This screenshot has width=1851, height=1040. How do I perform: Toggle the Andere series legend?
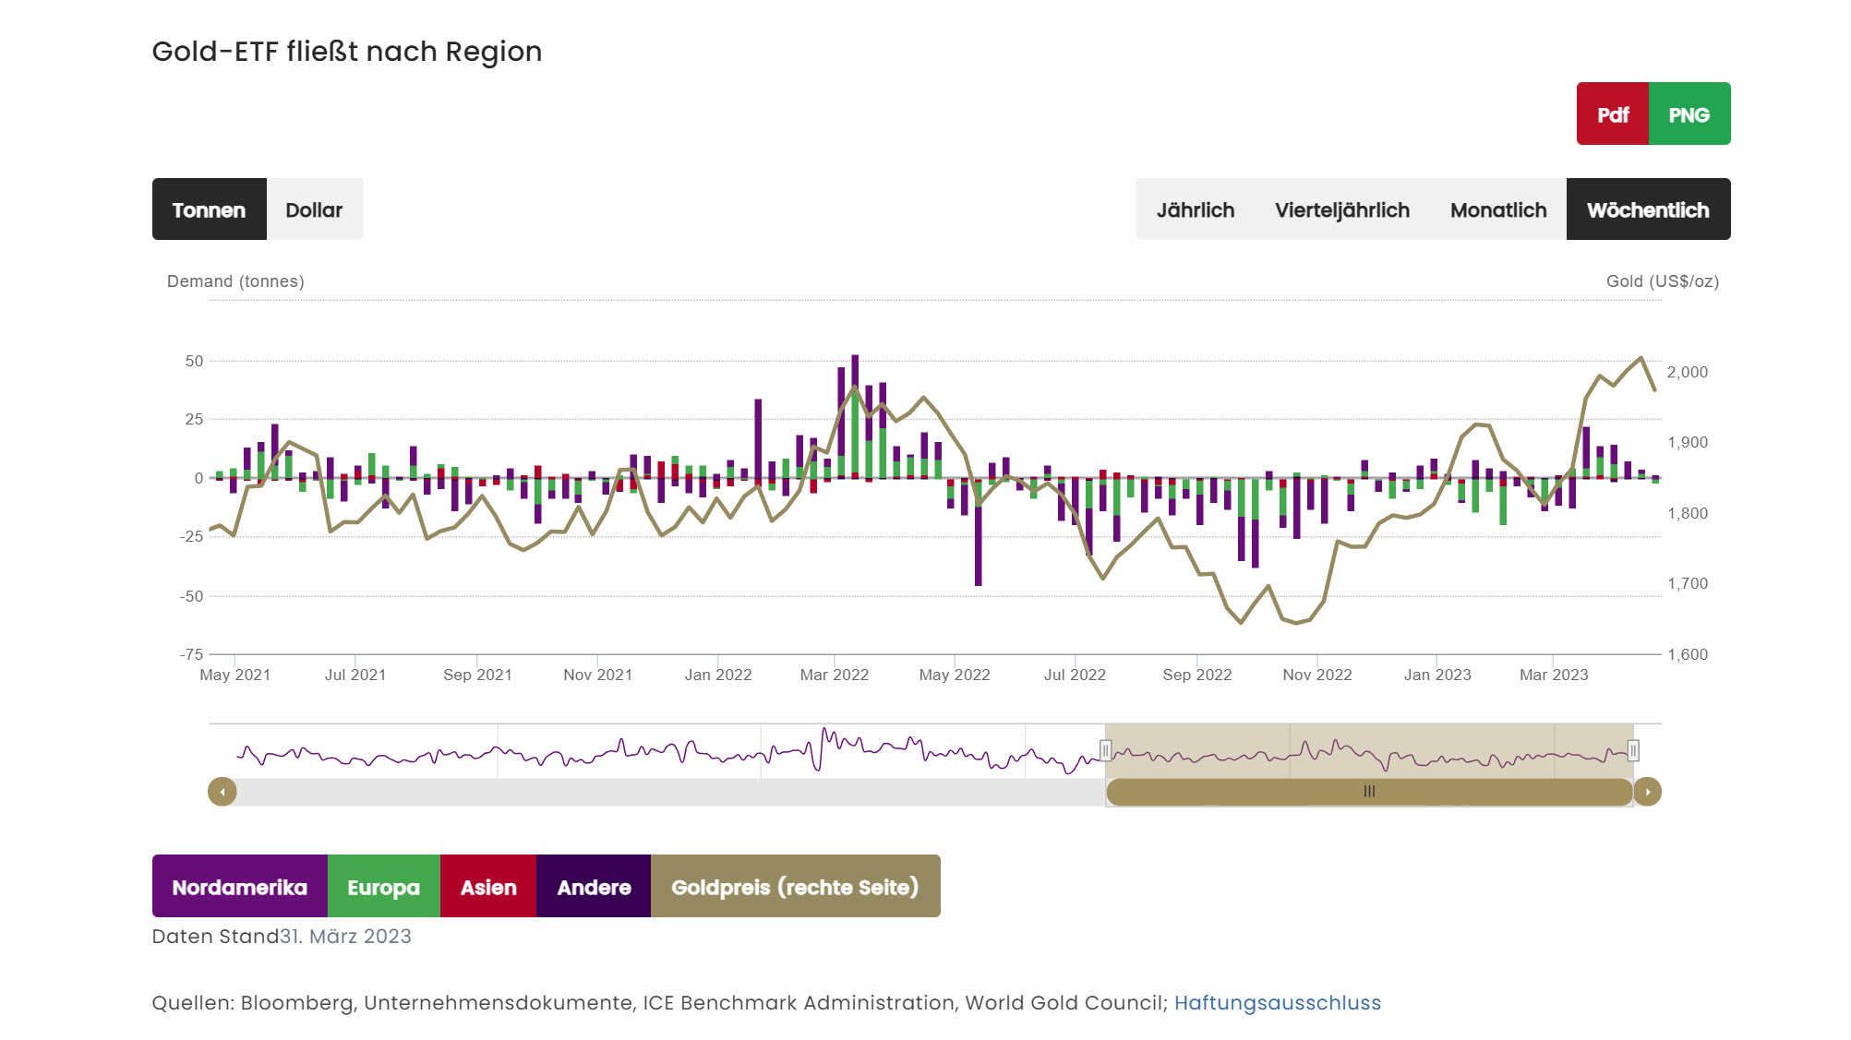point(594,886)
